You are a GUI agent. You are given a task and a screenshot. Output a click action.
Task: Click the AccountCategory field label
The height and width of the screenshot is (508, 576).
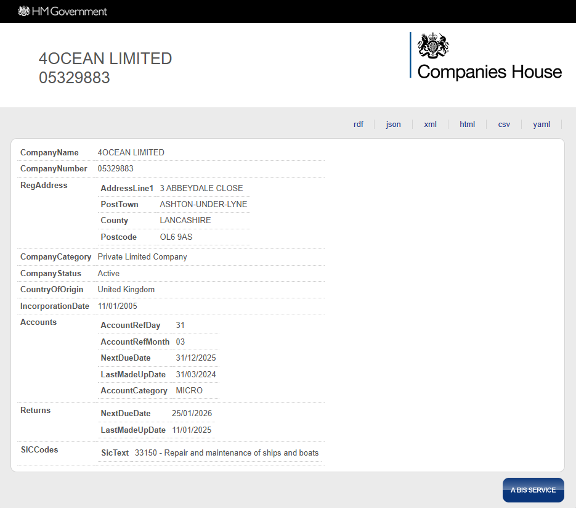pyautogui.click(x=134, y=391)
